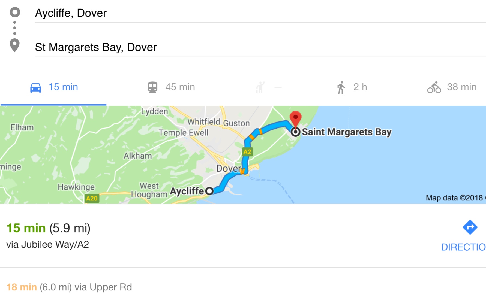
Task: Edit the St Margarets Bay, Dover destination field
Action: tap(260, 47)
